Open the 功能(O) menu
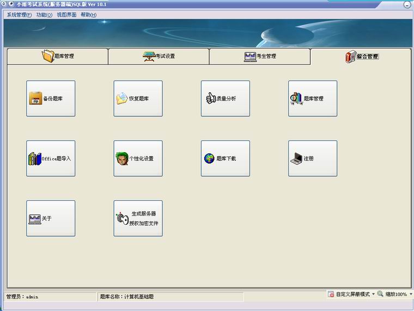This screenshot has width=414, height=311. pyautogui.click(x=44, y=15)
